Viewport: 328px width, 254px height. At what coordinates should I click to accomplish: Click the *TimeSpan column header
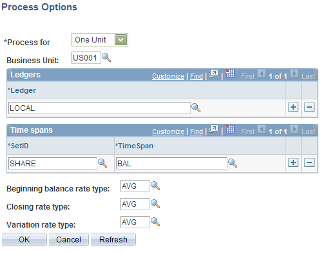pyautogui.click(x=134, y=146)
